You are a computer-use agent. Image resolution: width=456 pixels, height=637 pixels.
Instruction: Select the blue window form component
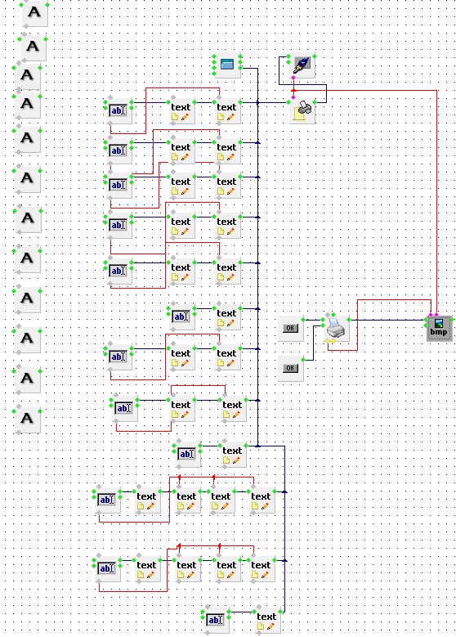point(227,65)
